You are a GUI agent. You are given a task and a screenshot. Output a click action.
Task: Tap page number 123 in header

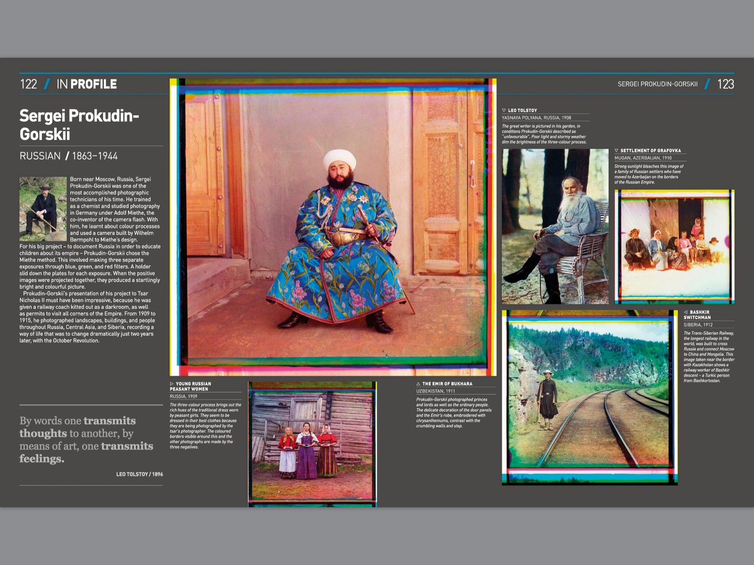[725, 84]
